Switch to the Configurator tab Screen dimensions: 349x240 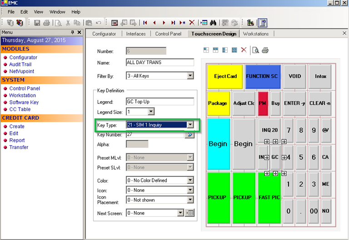tap(104, 34)
